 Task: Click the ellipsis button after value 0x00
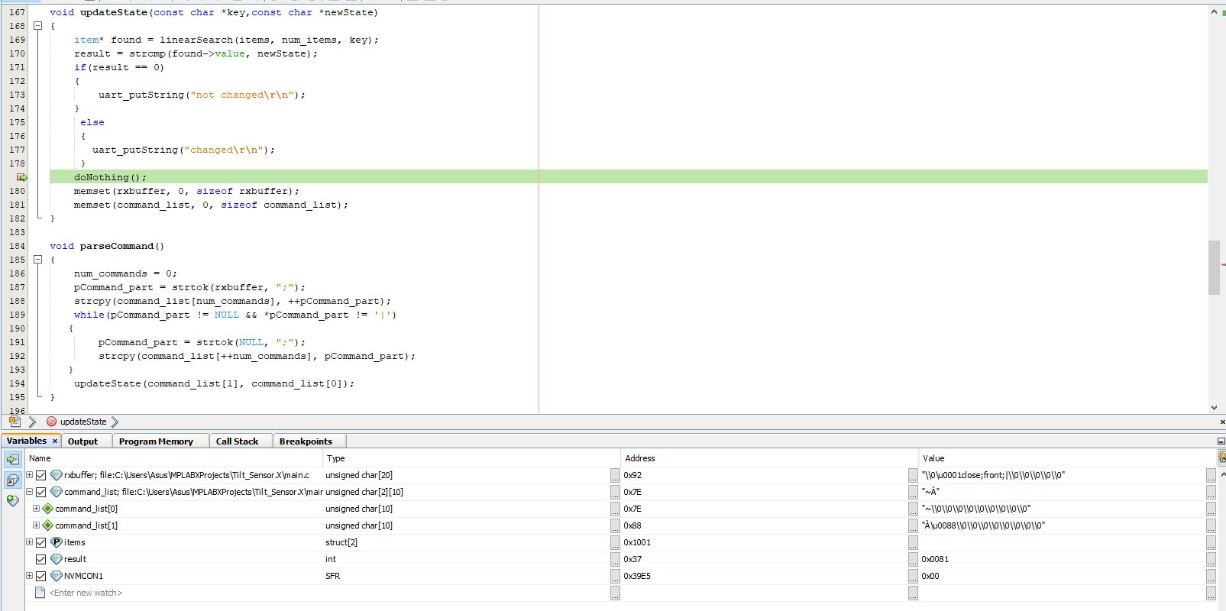coord(1211,576)
